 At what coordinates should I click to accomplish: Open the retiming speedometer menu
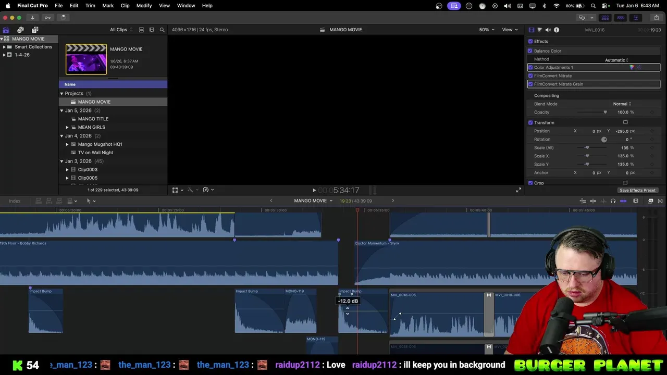tap(208, 190)
